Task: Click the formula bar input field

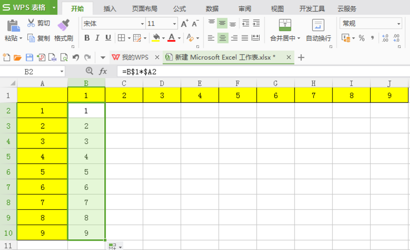Action: [263, 72]
